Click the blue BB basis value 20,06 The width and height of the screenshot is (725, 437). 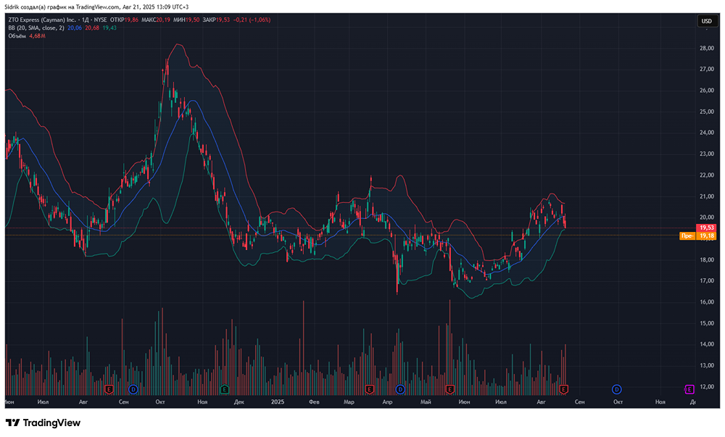coord(75,28)
